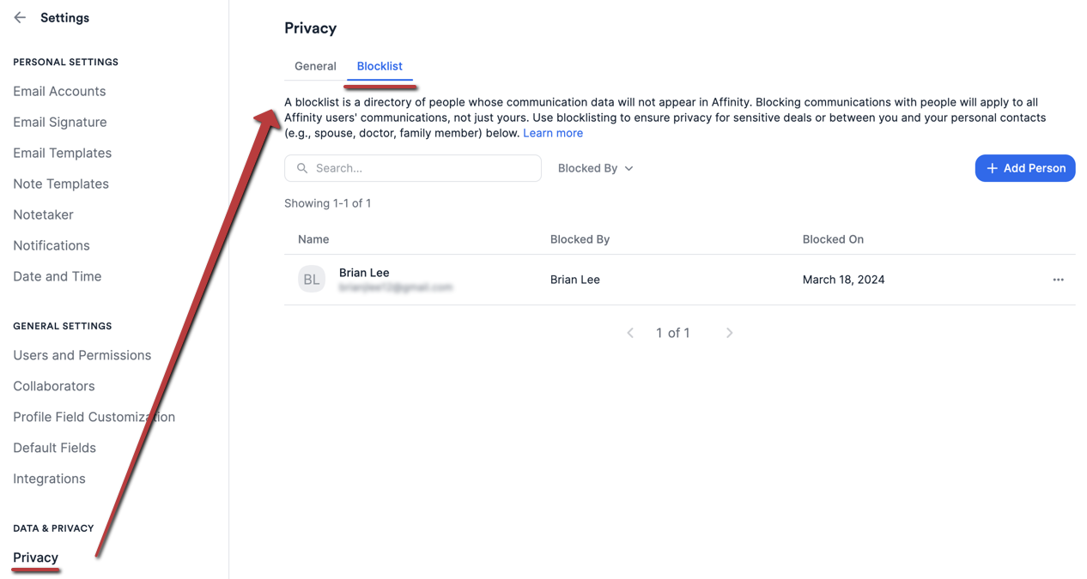Open Users and Permissions settings
This screenshot has width=1087, height=579.
82,354
